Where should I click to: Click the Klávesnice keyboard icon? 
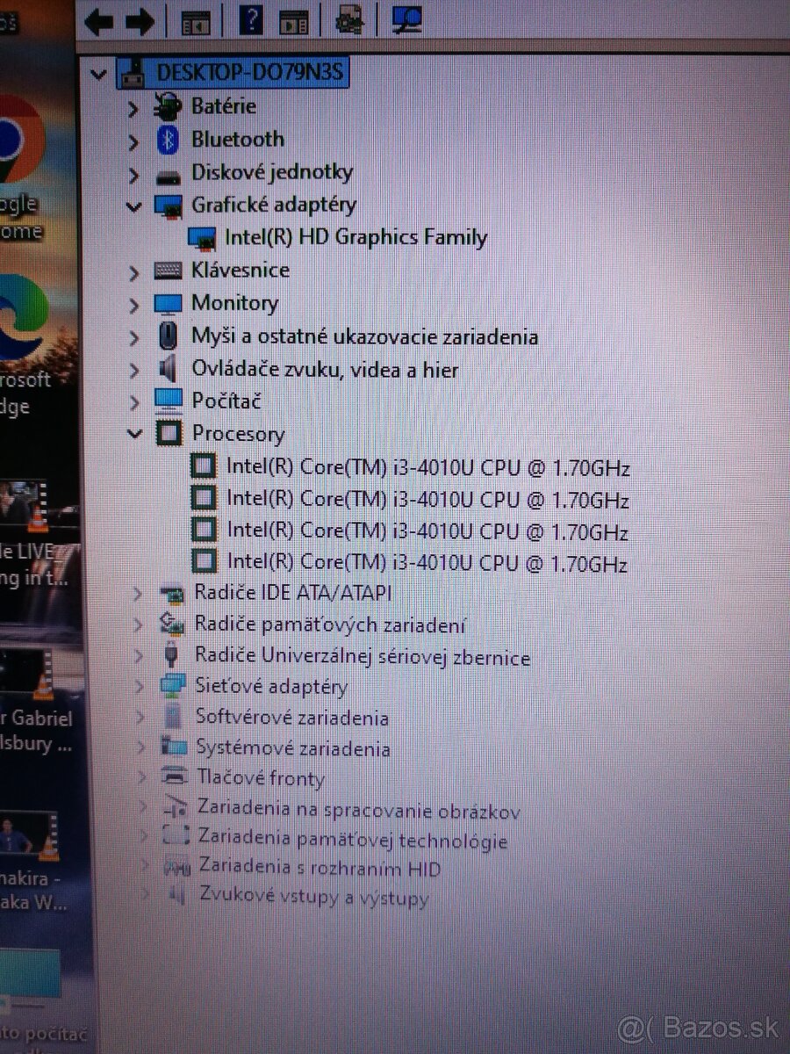pos(168,271)
